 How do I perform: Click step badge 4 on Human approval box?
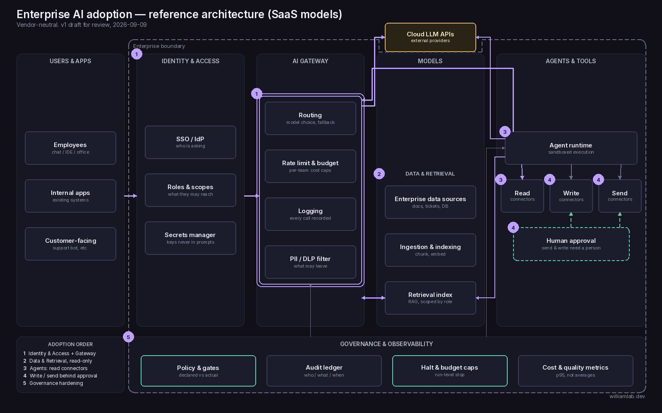pos(513,228)
